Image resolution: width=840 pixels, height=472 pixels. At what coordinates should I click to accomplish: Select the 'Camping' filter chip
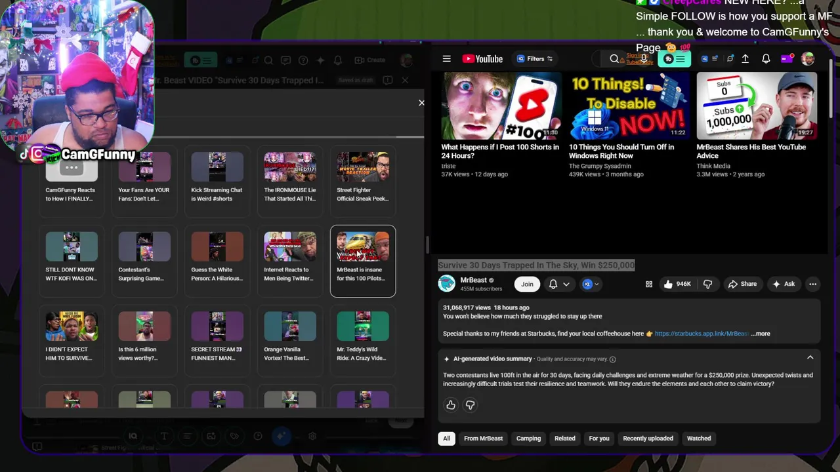(528, 439)
